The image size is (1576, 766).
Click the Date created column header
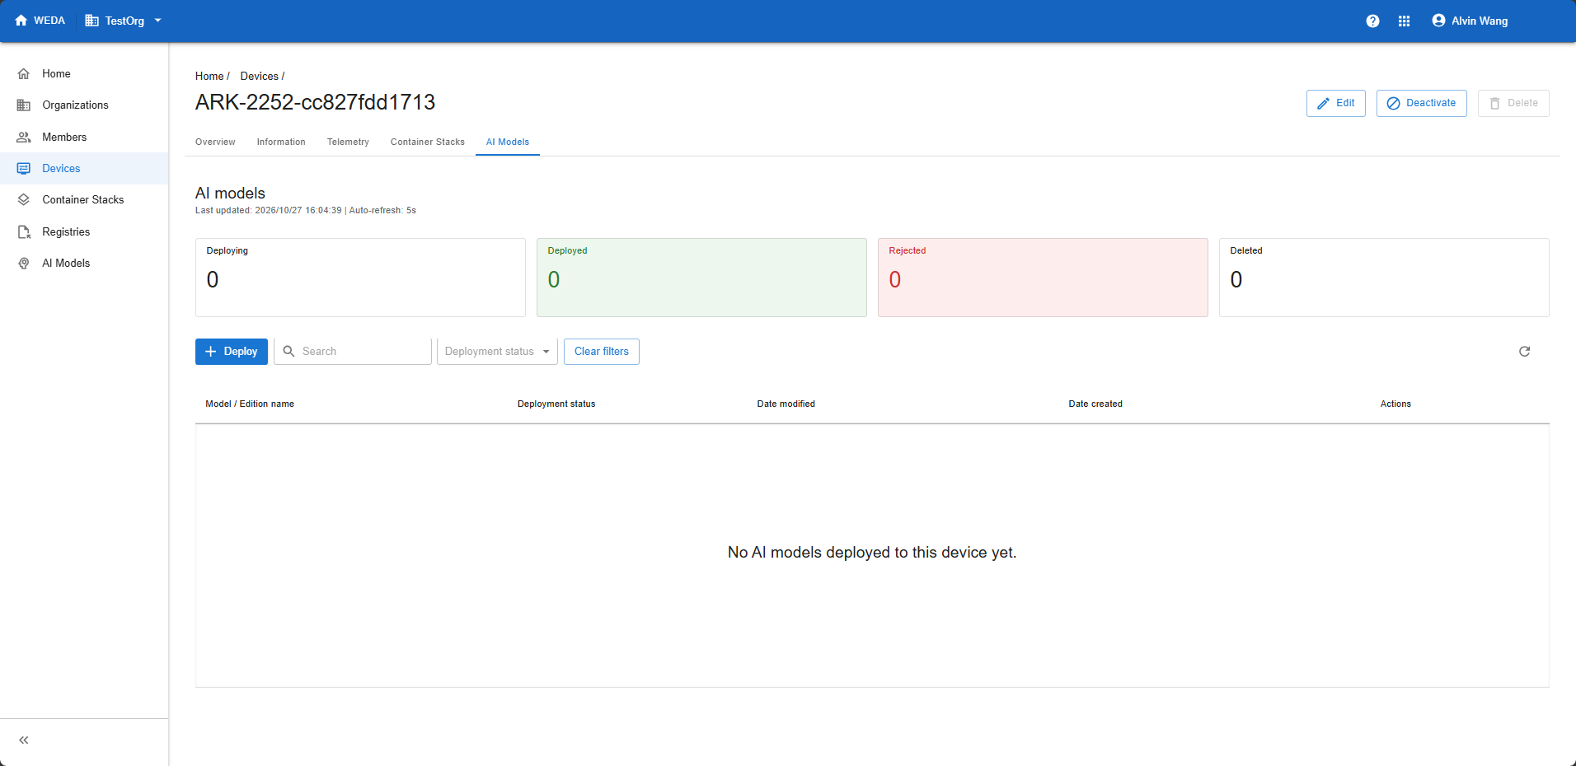tap(1095, 404)
